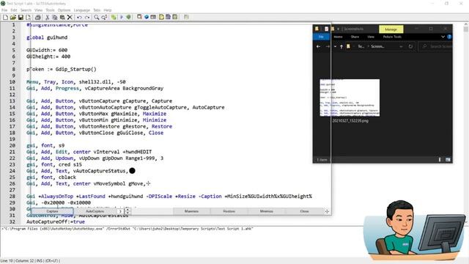Click the yellow Manage tab in Explorer
Image resolution: width=469 pixels, height=264 pixels.
pos(391,29)
